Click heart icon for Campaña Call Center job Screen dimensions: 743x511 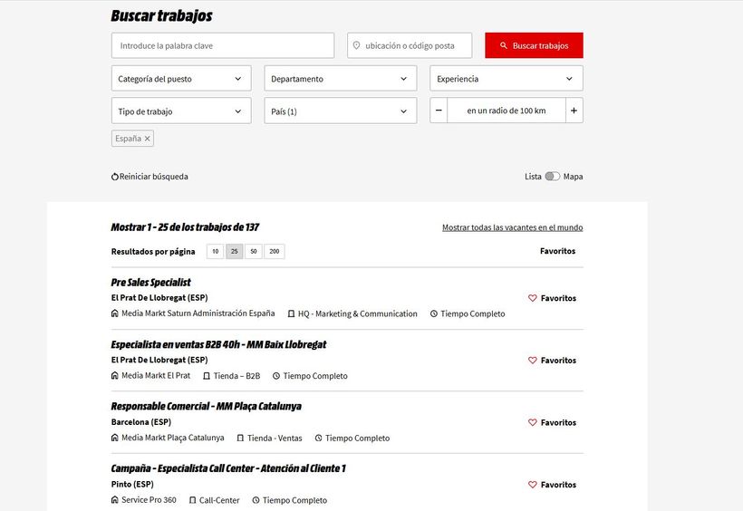click(x=533, y=485)
